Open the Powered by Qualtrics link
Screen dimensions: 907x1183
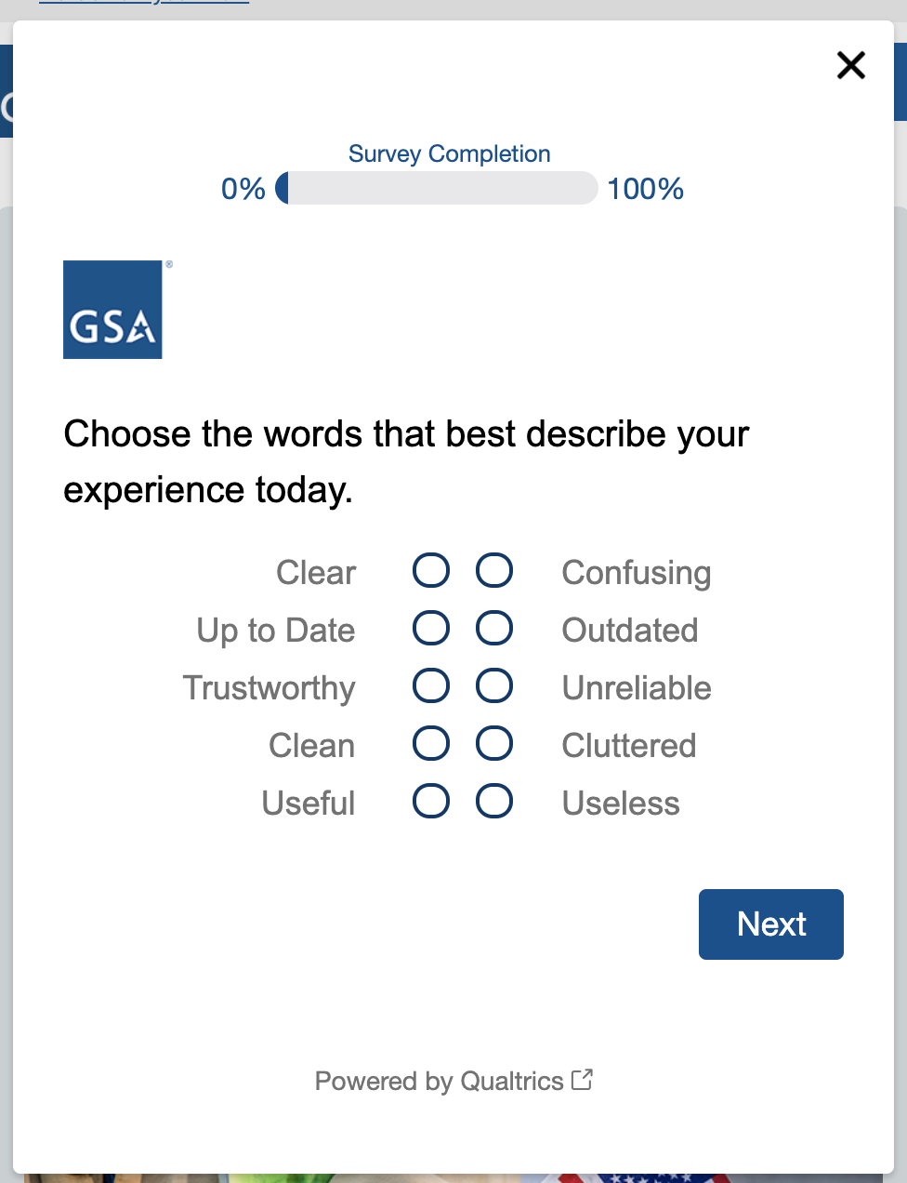tap(439, 1081)
